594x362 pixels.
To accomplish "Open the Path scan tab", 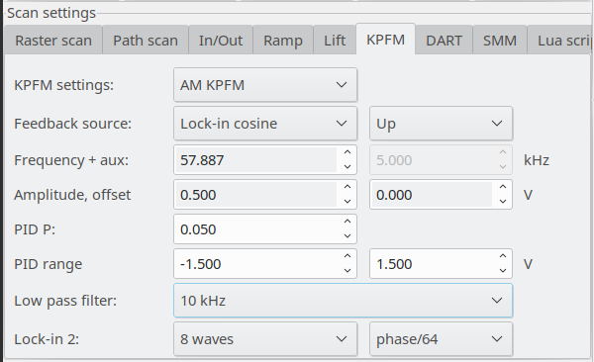I will [146, 41].
